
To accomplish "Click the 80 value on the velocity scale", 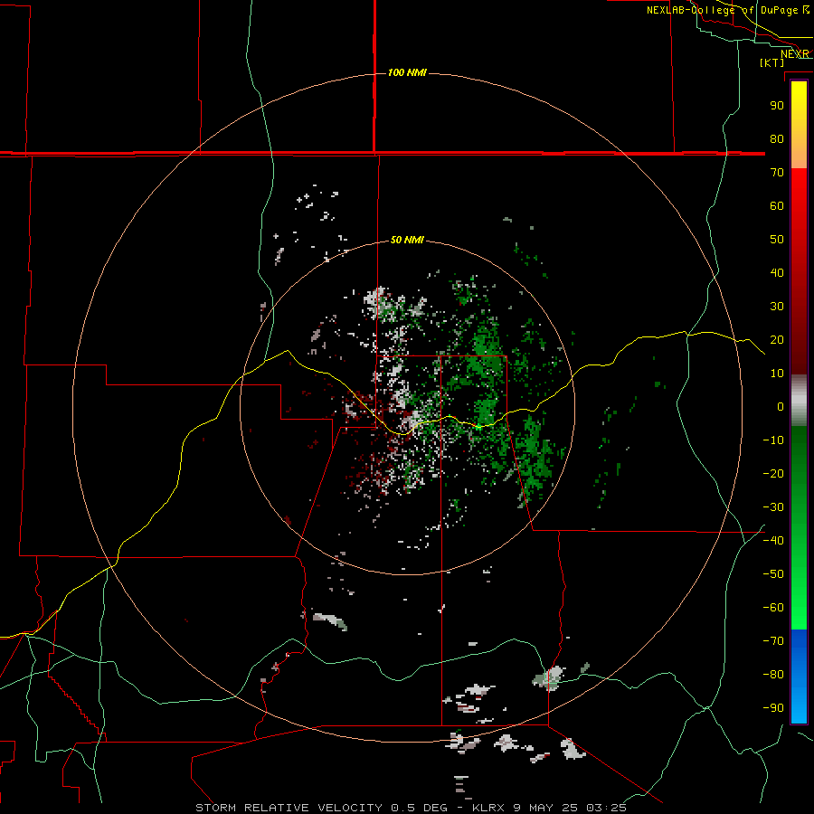I will coord(777,138).
